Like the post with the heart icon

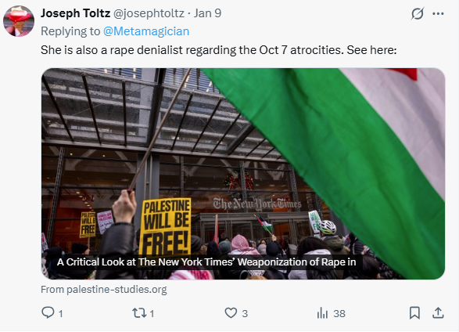click(231, 312)
